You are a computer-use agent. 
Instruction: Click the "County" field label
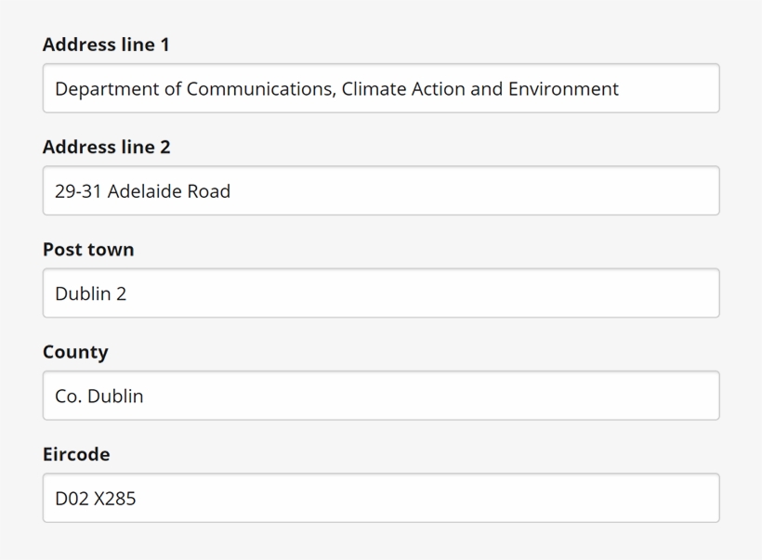(x=75, y=352)
